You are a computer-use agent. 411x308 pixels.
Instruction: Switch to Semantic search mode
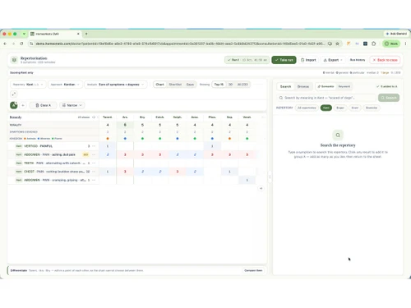coord(326,86)
